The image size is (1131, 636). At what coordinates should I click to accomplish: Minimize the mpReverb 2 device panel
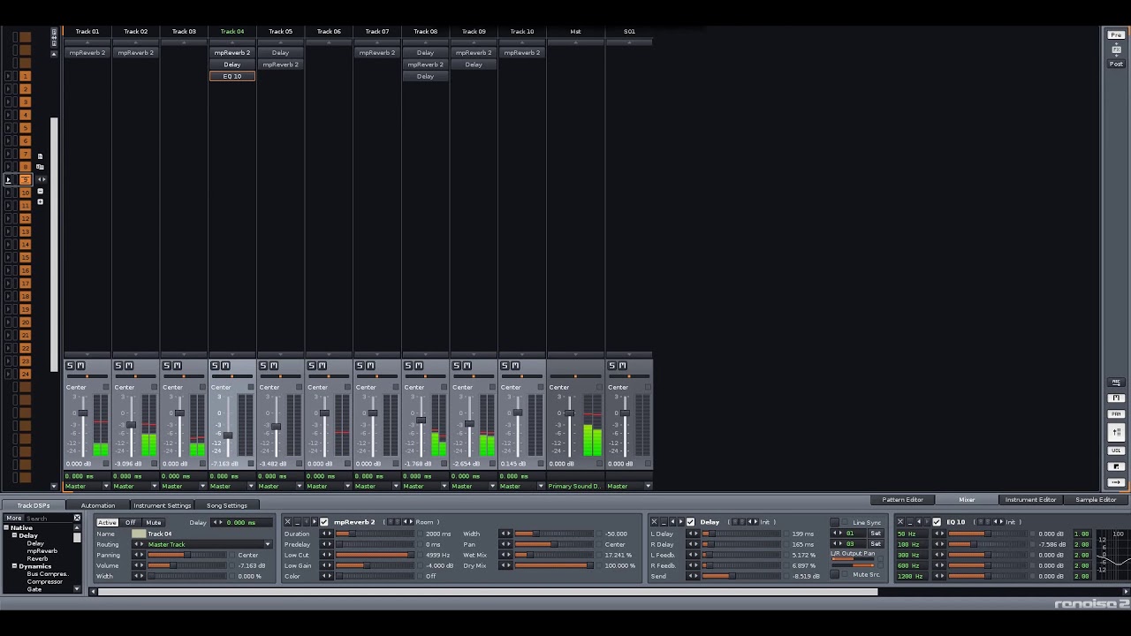tap(297, 522)
